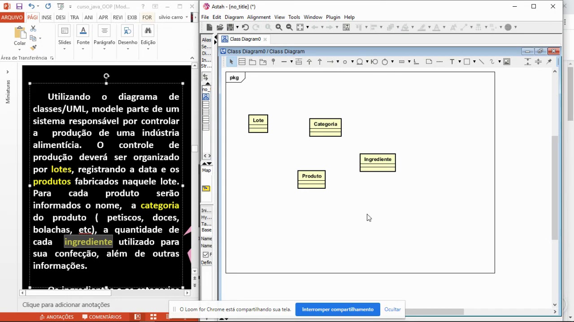Open the Alignment menu in Astah
The height and width of the screenshot is (322, 574).
(x=259, y=17)
